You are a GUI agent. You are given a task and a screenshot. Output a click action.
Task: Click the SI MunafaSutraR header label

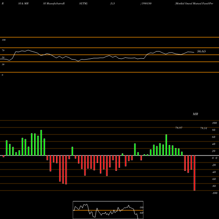pos(54,4)
